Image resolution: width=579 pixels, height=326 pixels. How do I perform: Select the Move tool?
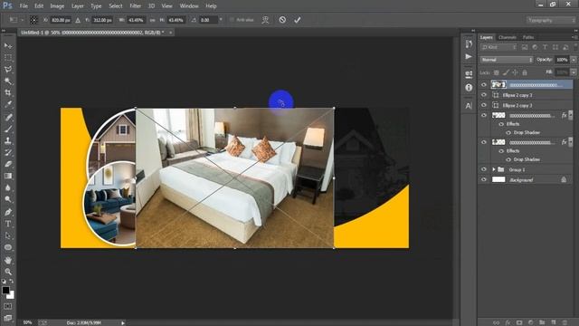[8, 46]
